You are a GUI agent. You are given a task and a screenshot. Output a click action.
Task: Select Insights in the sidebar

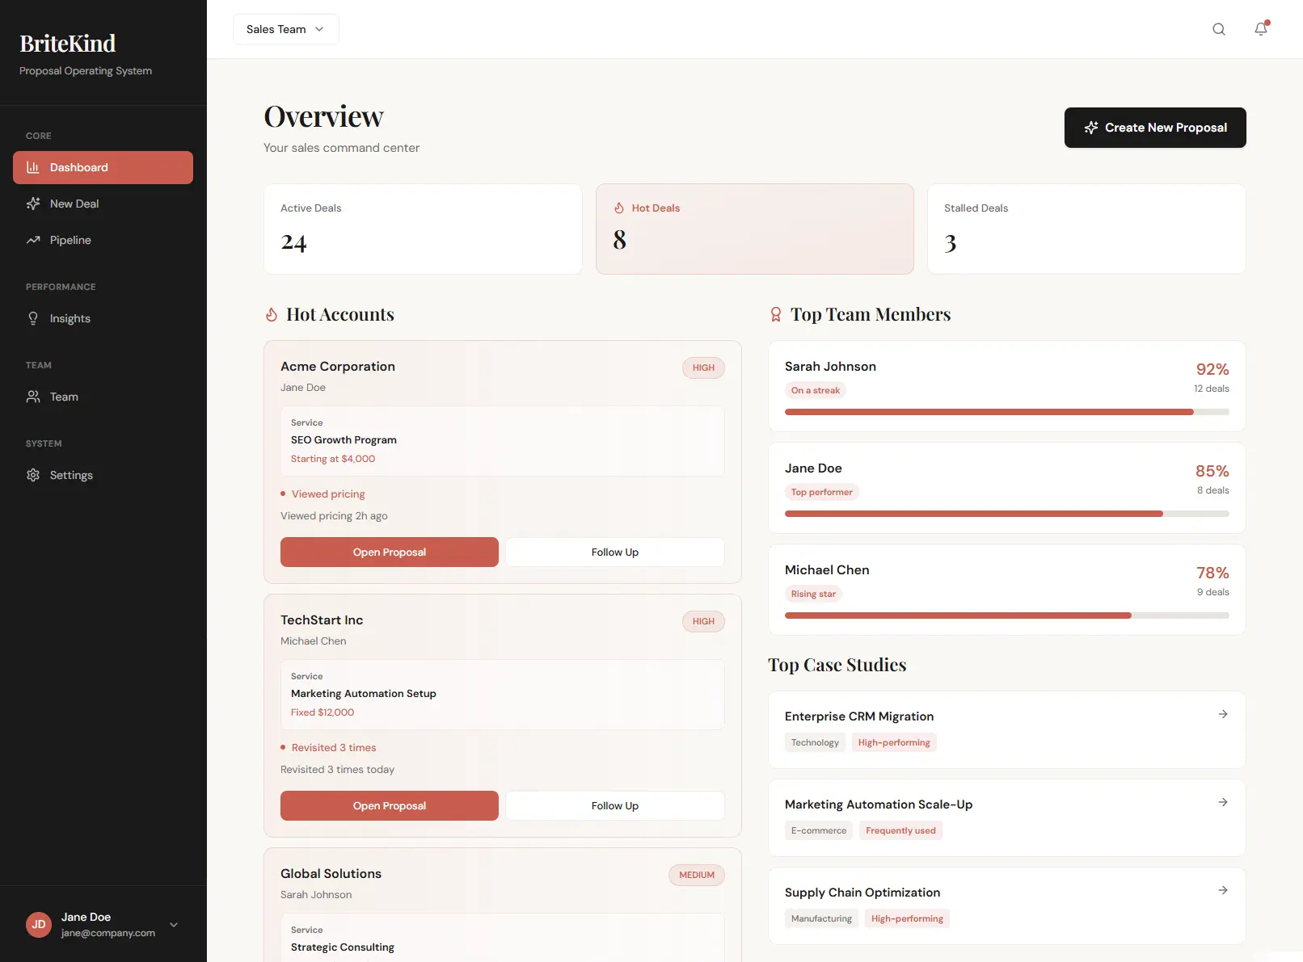coord(70,318)
